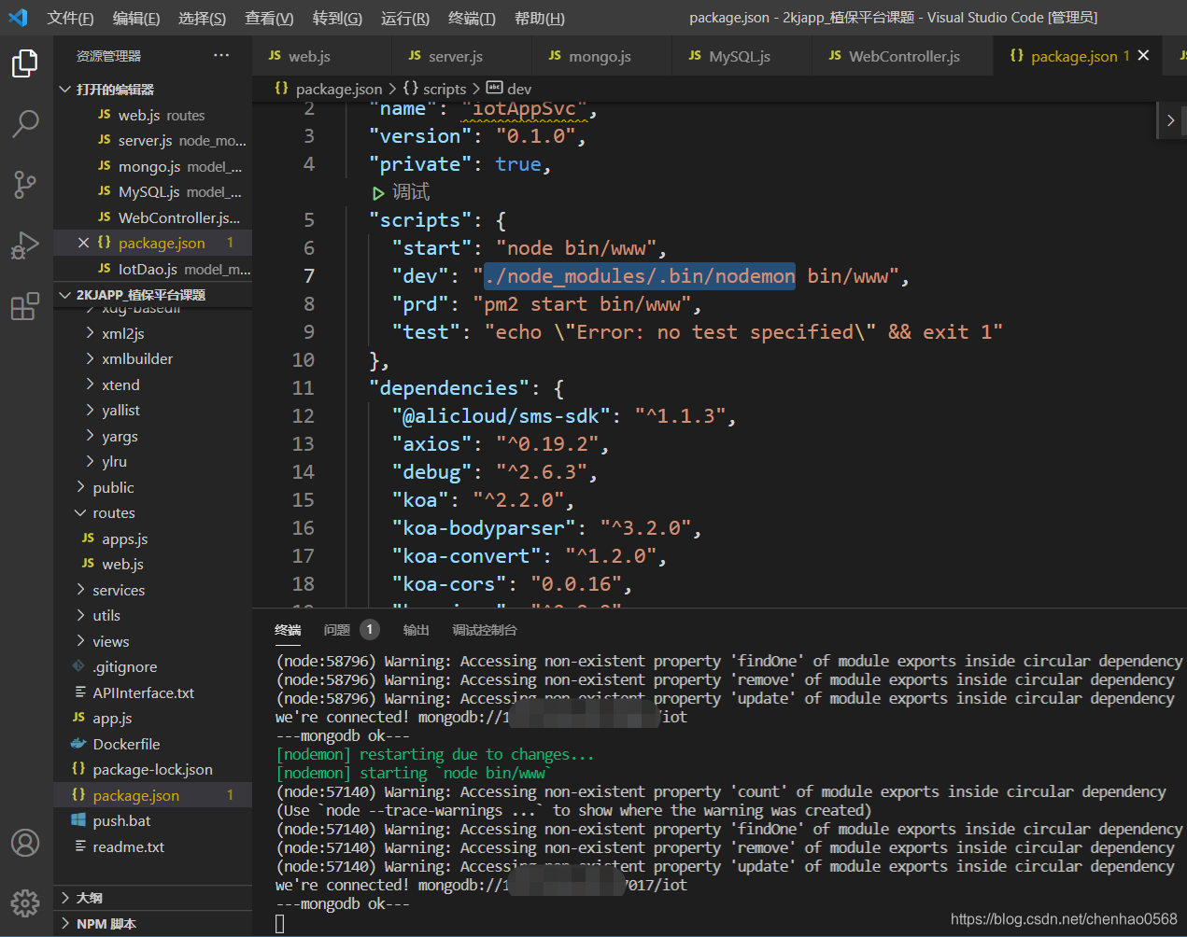Open the Explorer view in activity bar

(25, 63)
